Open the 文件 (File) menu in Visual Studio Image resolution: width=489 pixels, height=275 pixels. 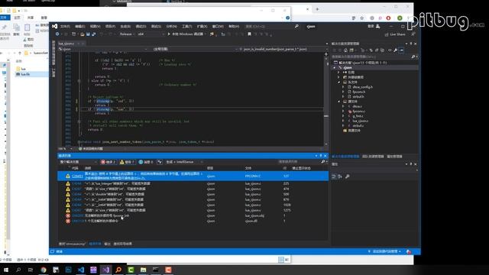click(x=65, y=27)
